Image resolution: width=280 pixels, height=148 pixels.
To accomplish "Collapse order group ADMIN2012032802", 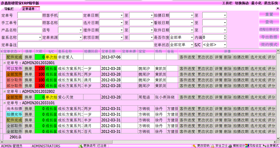I will click(3, 91).
